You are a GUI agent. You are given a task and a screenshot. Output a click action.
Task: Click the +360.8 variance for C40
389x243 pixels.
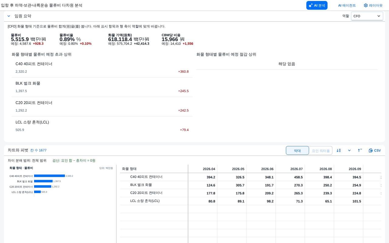click(x=183, y=72)
